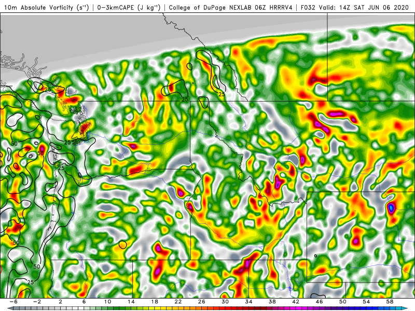Click the '-2' colorbar tick label
The image size is (415, 311).
point(37,302)
